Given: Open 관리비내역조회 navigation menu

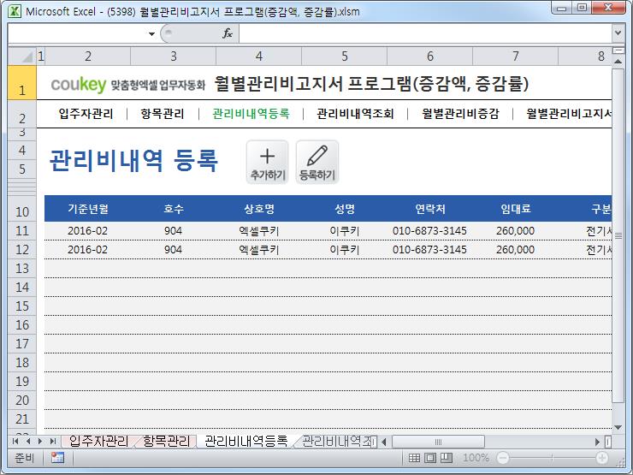Looking at the screenshot, I should coord(355,114).
